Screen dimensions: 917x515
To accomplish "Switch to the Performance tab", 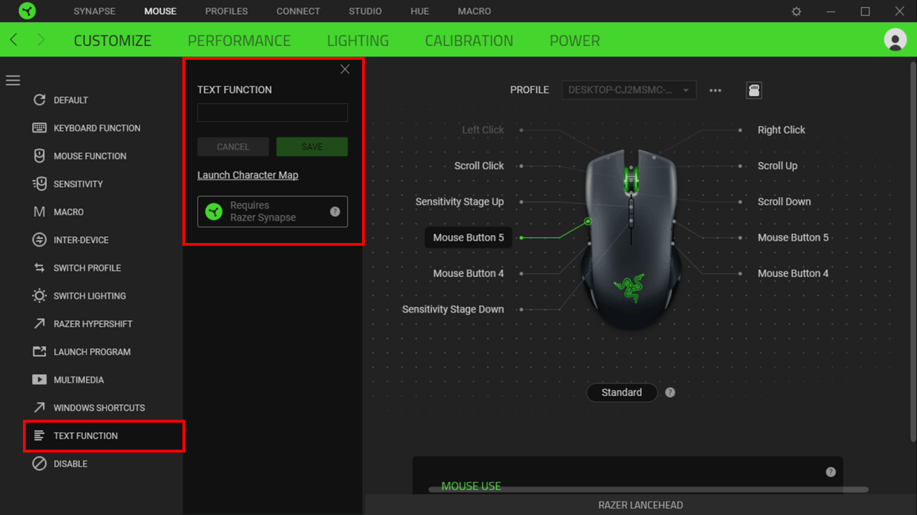I will point(239,40).
